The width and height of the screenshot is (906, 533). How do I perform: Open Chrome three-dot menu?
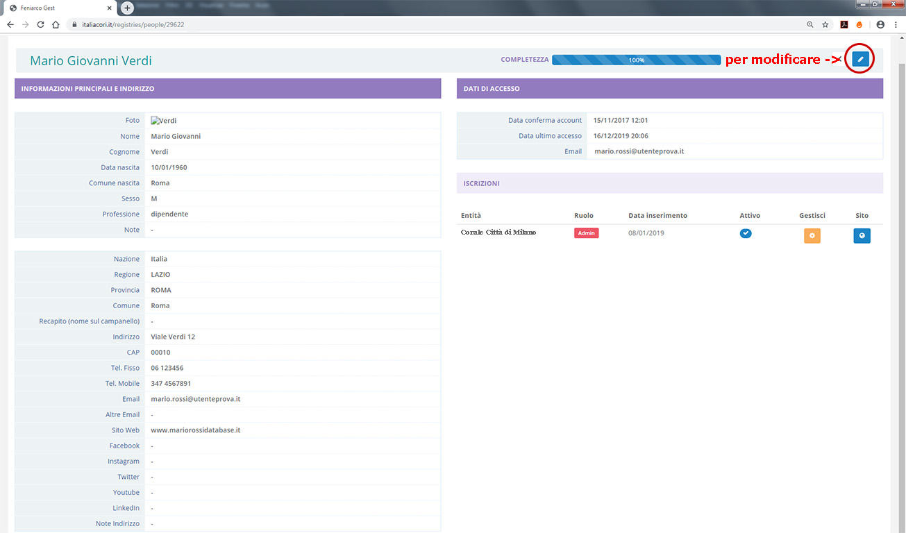(896, 24)
